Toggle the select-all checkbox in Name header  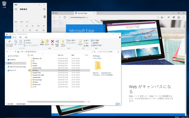point(29,55)
